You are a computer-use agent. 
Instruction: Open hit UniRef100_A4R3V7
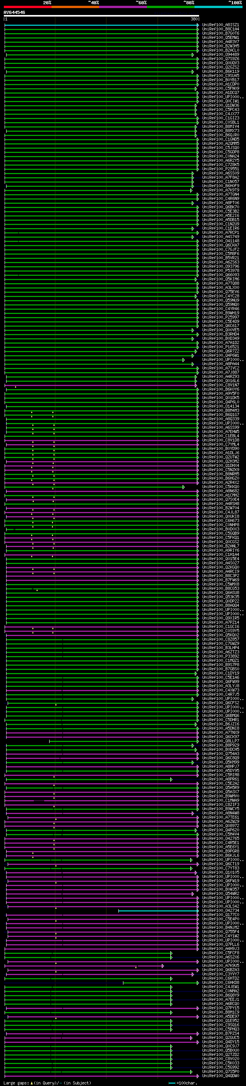click(x=220, y=42)
